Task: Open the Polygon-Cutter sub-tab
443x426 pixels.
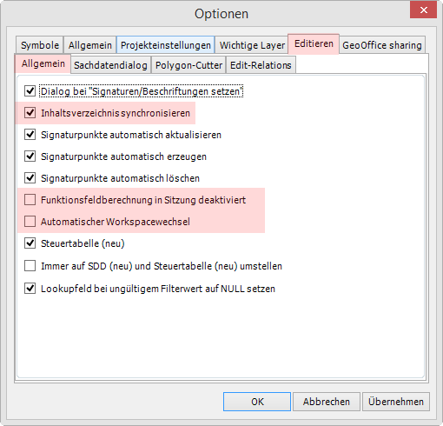Action: click(188, 65)
